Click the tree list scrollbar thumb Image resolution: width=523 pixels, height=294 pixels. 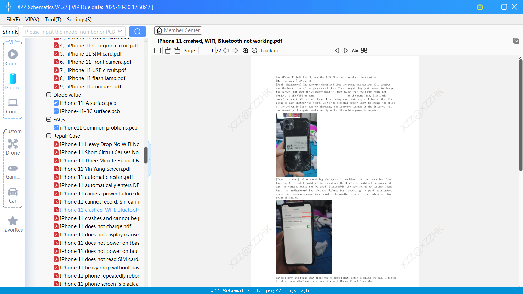(x=146, y=155)
